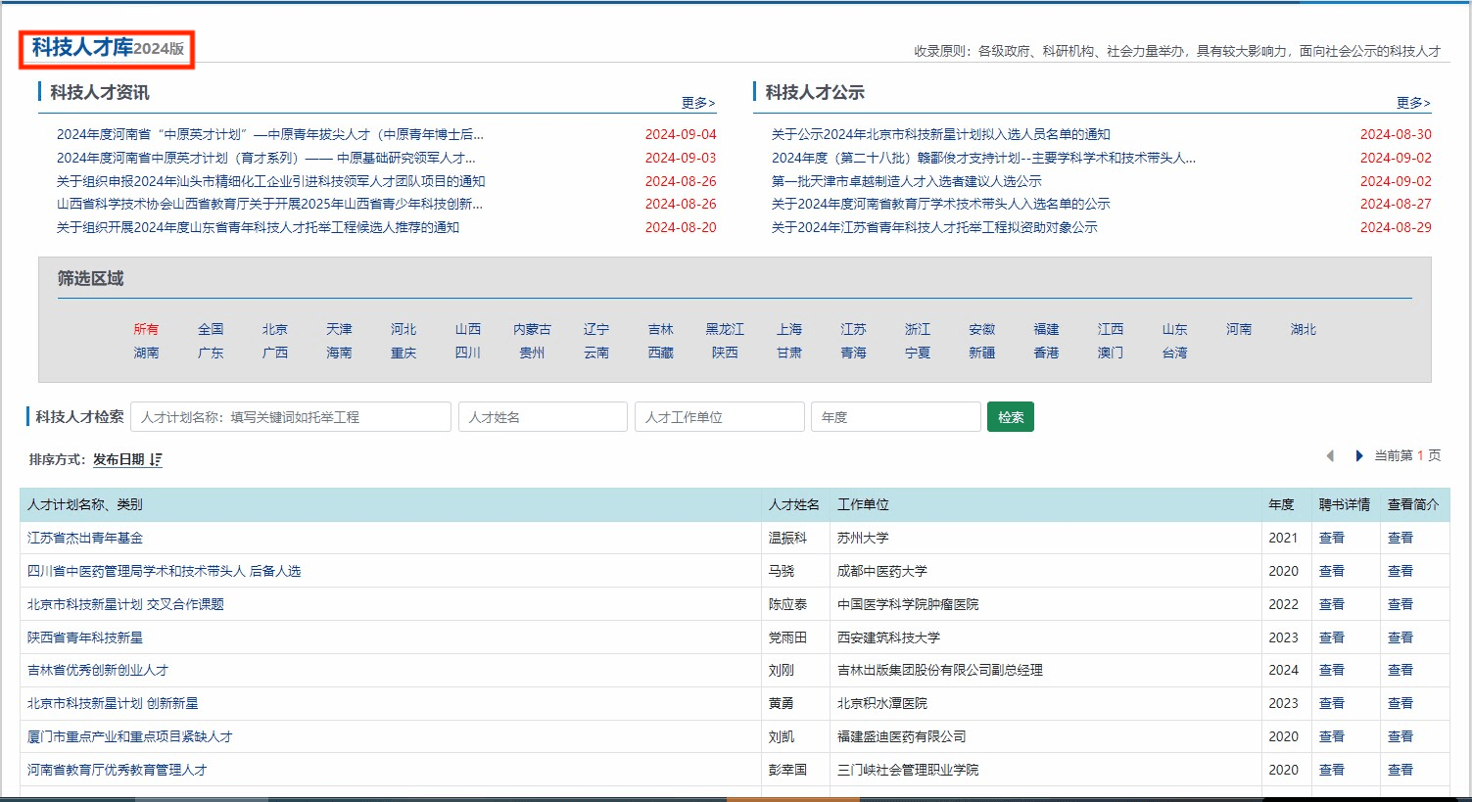This screenshot has height=802, width=1472.
Task: Filter by region 天津
Action: [x=339, y=329]
